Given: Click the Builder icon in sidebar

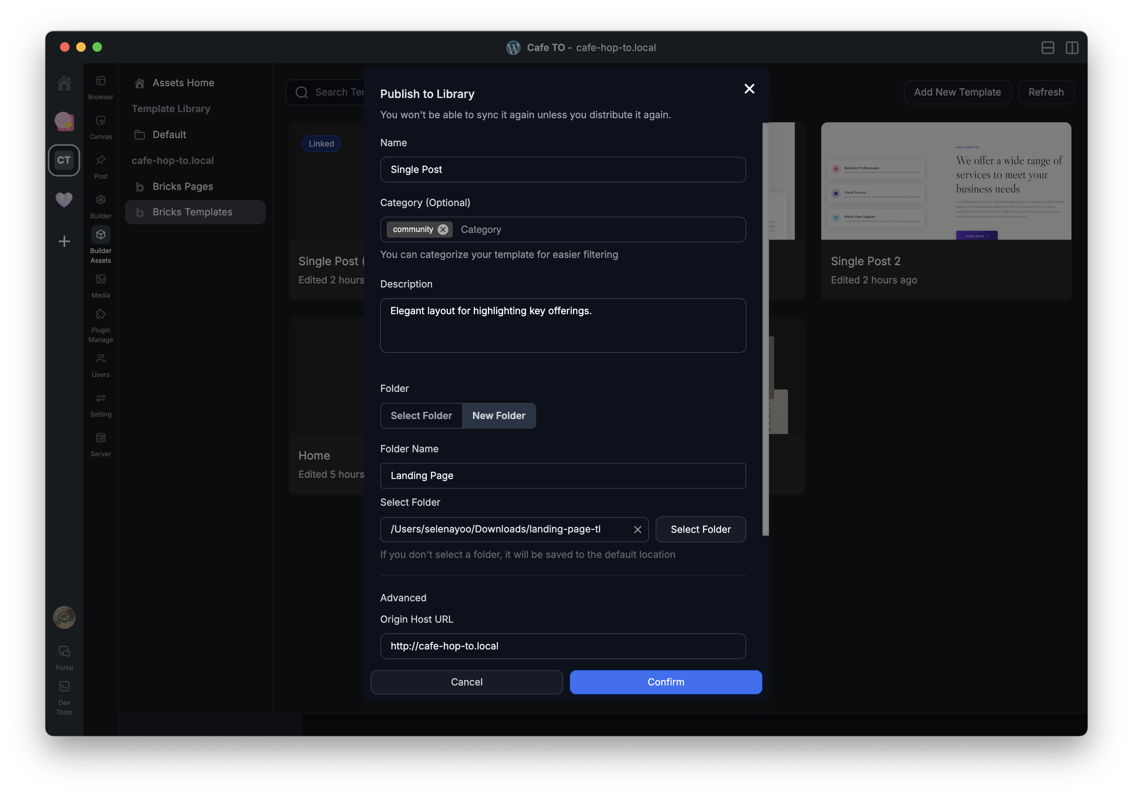Looking at the screenshot, I should click(101, 200).
